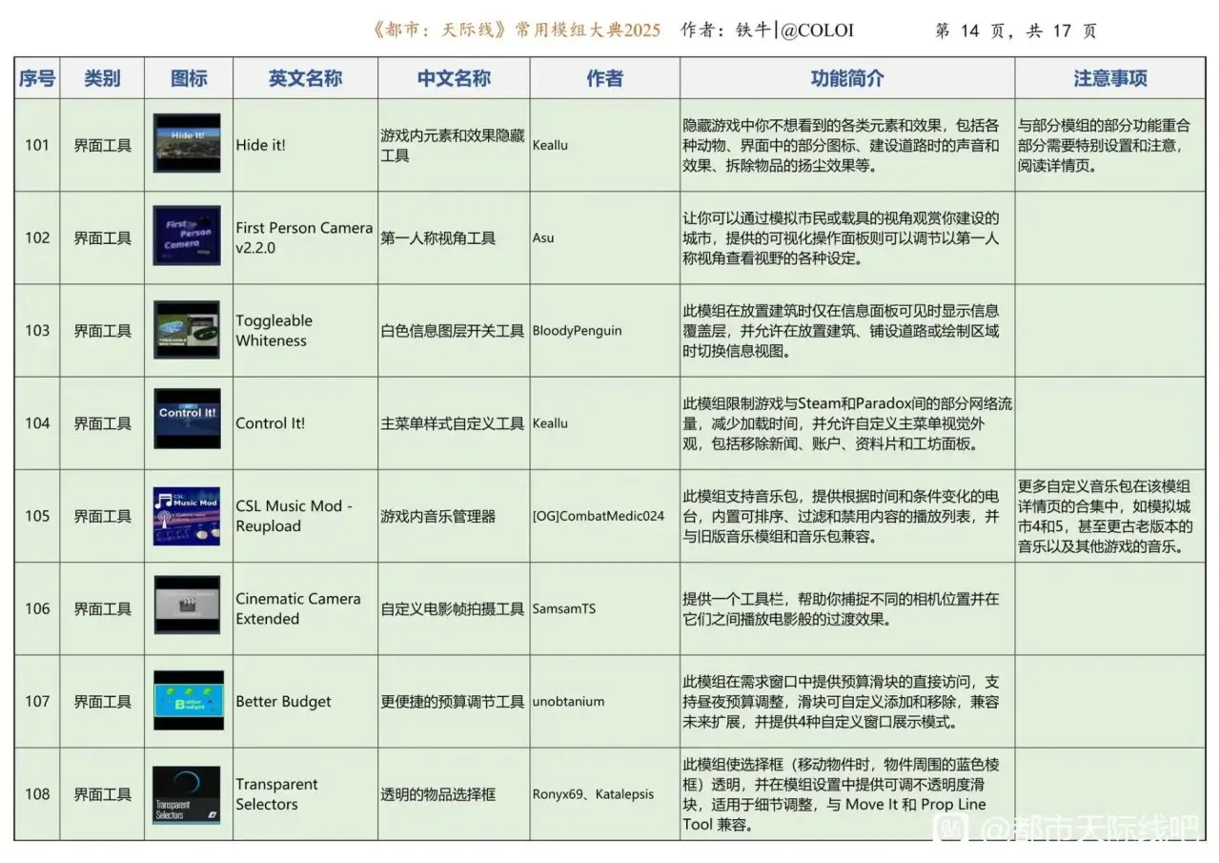Click the Transparent Selectors English name
Screen dimensions: 1220x863
(276, 794)
